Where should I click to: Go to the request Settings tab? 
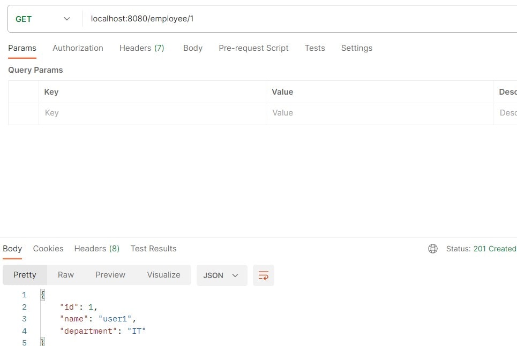[x=356, y=48]
